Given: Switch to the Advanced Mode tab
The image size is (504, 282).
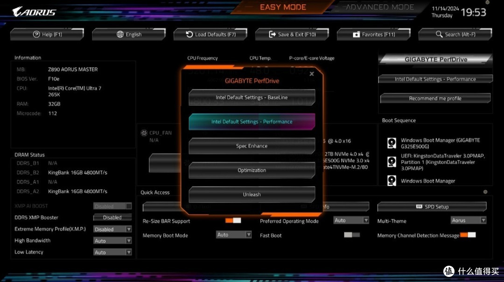Looking at the screenshot, I should point(380,7).
